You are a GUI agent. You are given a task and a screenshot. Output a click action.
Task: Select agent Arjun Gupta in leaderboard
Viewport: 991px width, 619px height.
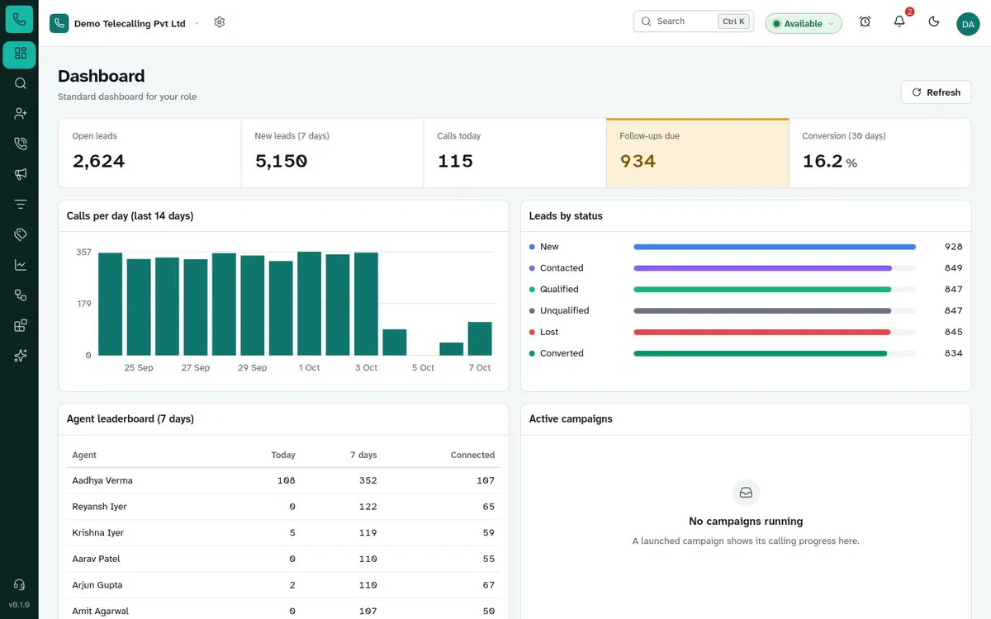97,585
